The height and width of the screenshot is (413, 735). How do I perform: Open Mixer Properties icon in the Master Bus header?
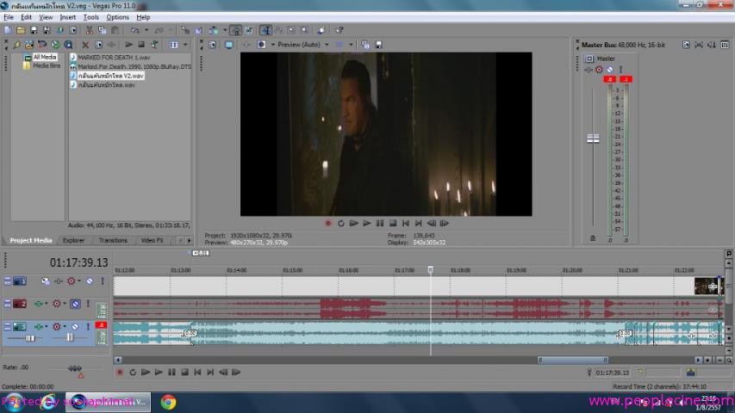[686, 45]
